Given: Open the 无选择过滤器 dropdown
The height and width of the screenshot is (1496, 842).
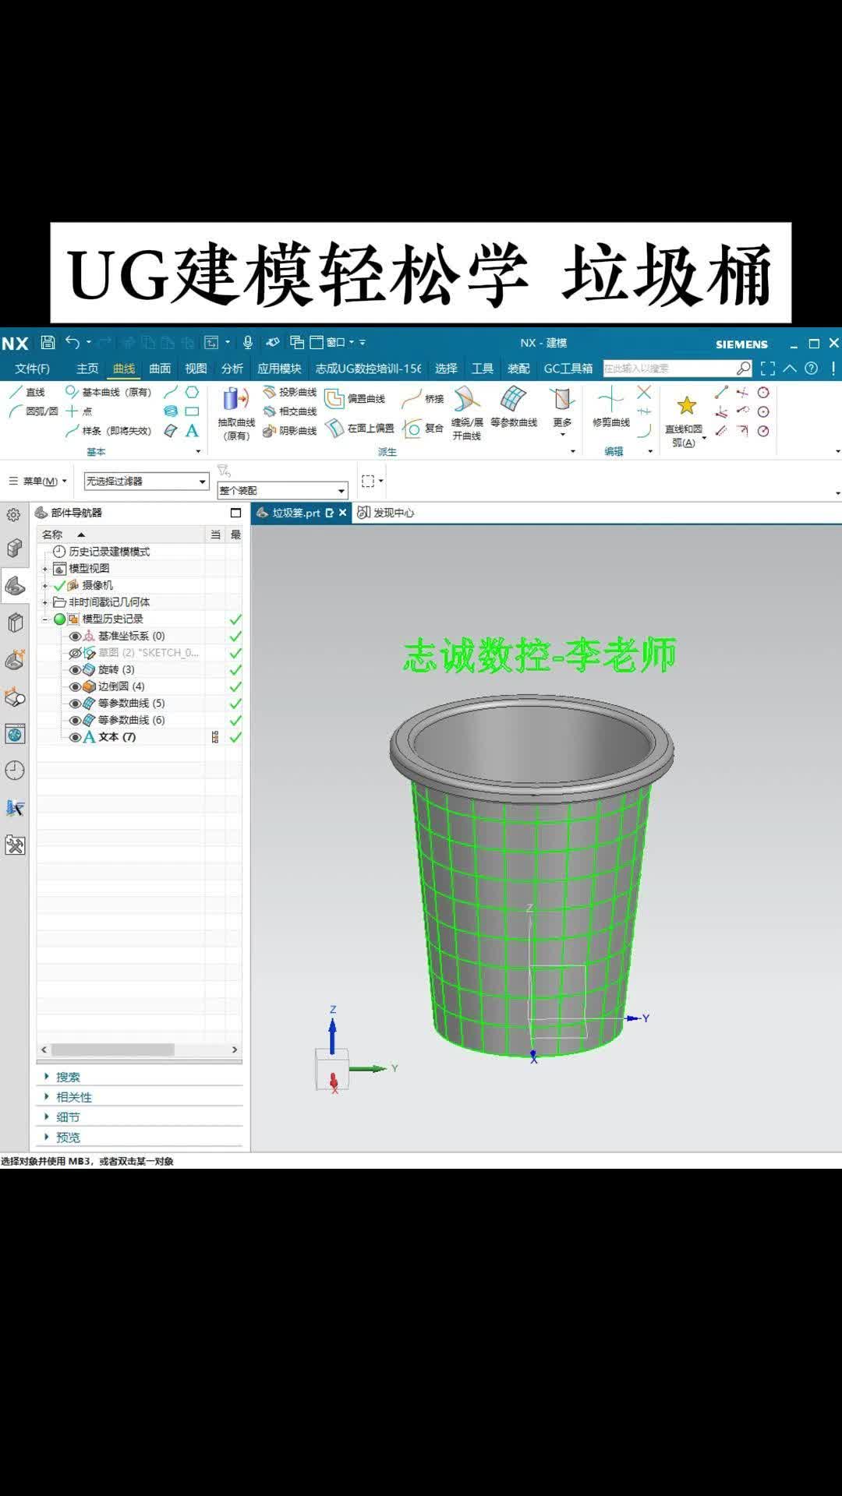Looking at the screenshot, I should 147,482.
